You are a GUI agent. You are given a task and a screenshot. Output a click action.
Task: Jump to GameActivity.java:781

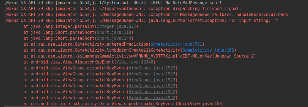[177, 44]
